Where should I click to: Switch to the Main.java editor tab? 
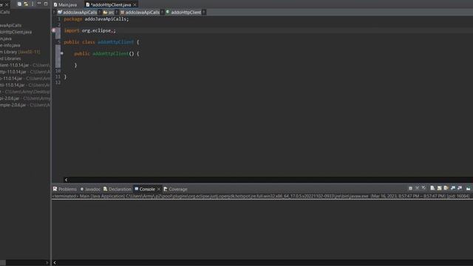pos(65,5)
